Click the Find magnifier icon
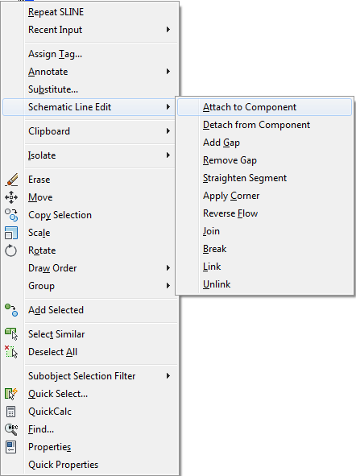The width and height of the screenshot is (356, 476). tap(11, 429)
